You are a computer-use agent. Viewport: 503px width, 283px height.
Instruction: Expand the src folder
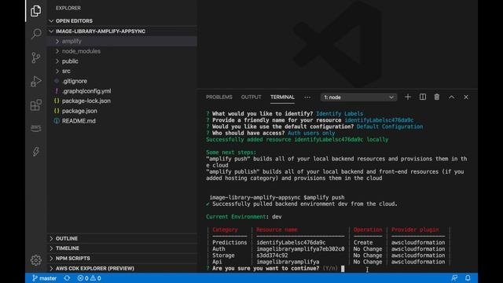[122, 71]
